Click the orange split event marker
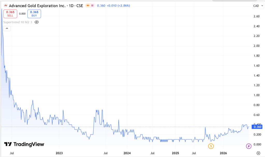The width and height of the screenshot is (265, 157). click(x=211, y=146)
